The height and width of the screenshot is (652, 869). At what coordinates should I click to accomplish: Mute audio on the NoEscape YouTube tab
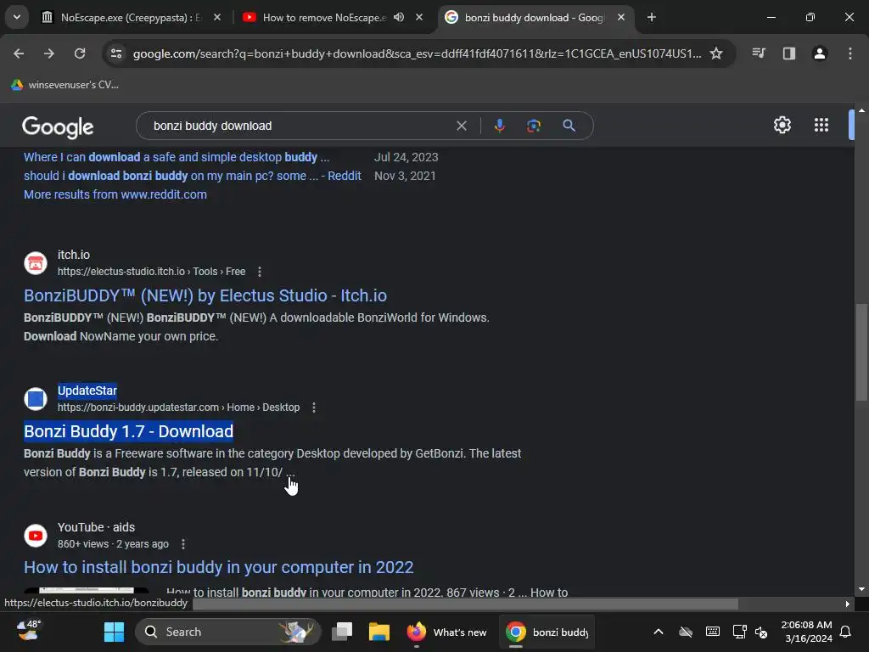399,17
